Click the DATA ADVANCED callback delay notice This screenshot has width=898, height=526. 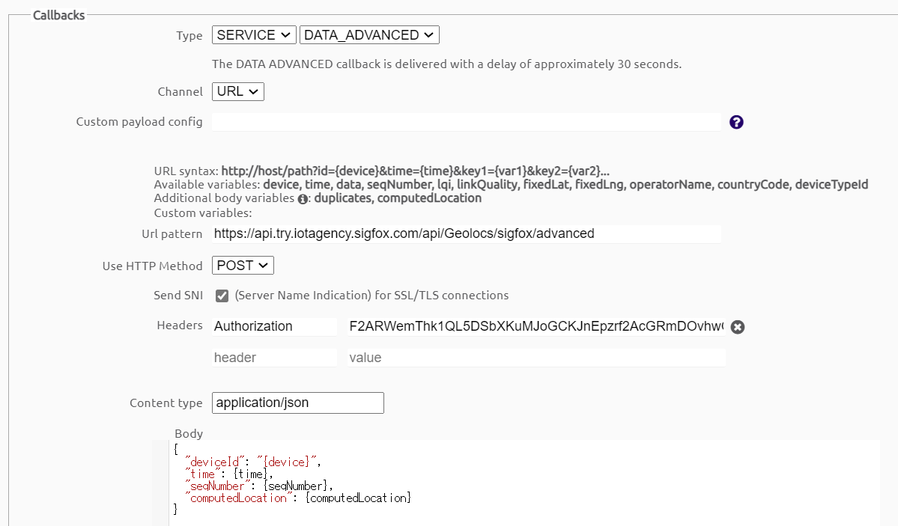pyautogui.click(x=446, y=64)
